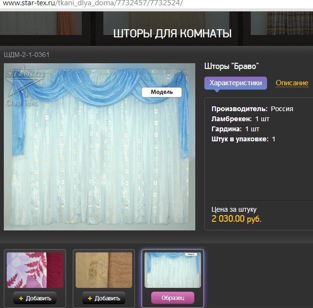
Task: Click the Ламбрекен: 1 шт line
Action: 240,119
